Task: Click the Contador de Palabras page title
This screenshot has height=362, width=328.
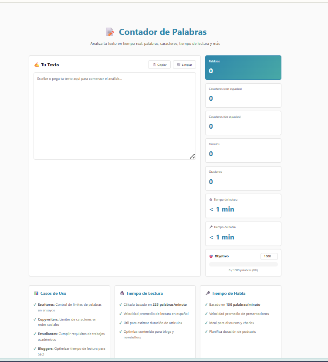Action: click(x=162, y=32)
